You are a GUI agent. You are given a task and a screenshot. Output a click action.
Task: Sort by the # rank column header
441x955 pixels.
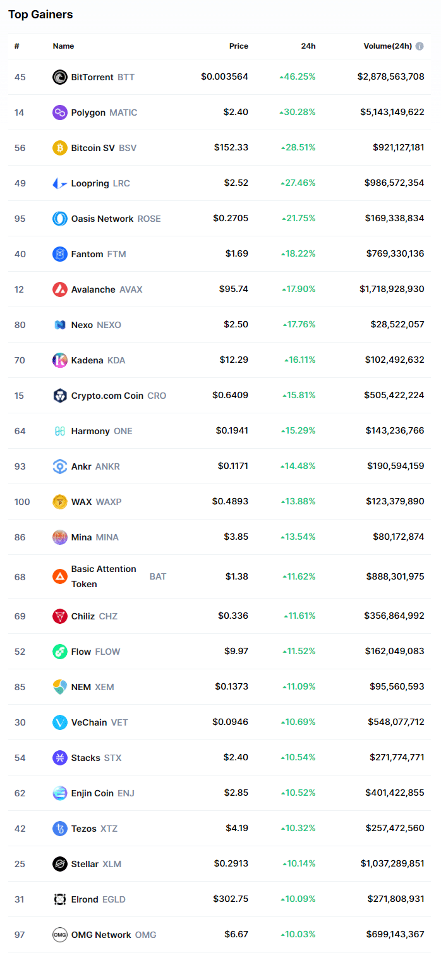tap(17, 46)
